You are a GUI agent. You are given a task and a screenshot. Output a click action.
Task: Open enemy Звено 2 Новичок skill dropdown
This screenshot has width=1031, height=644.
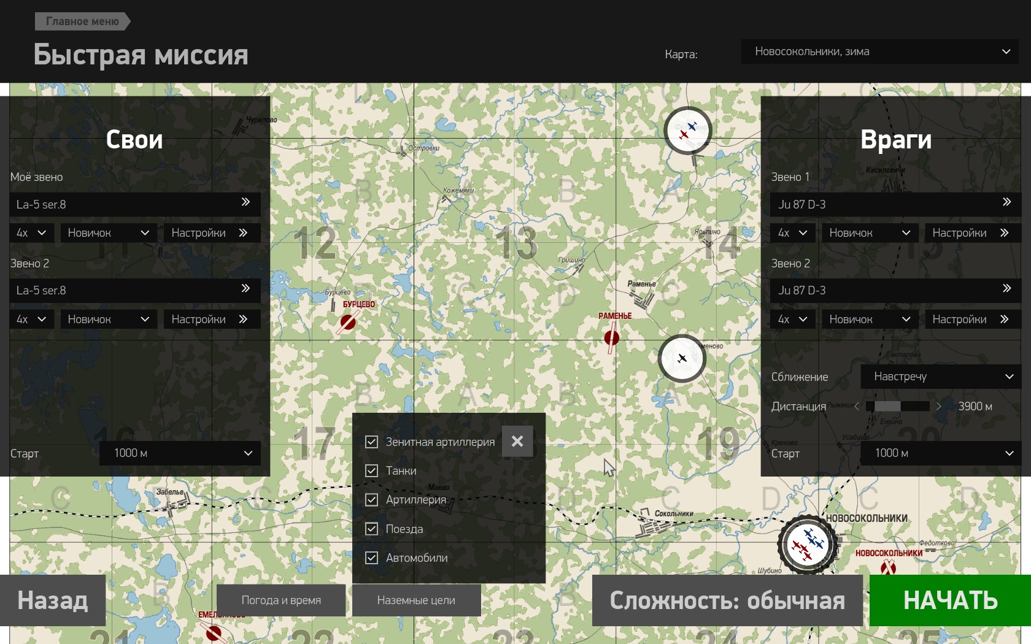coord(870,319)
